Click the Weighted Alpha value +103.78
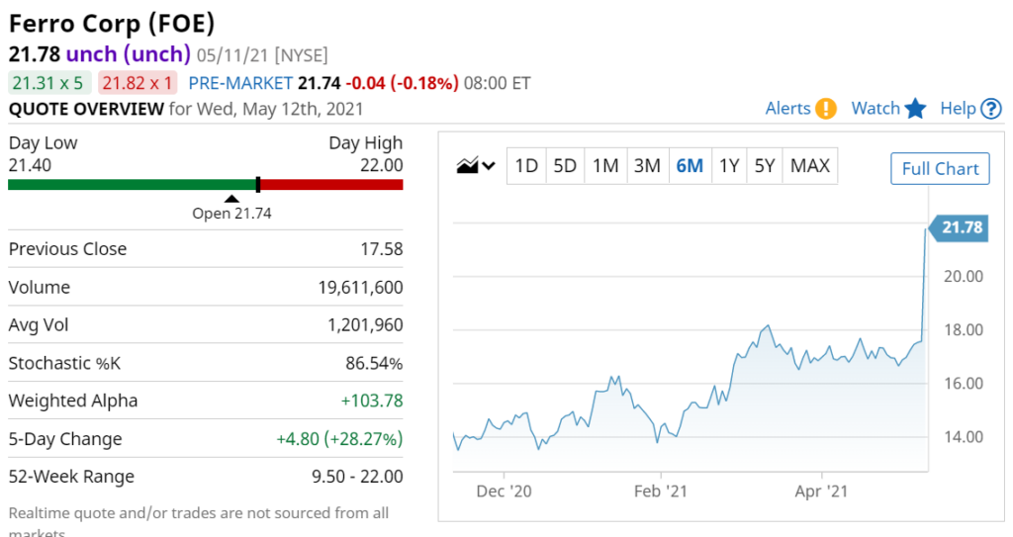Viewport: 1013px width, 537px height. [372, 402]
